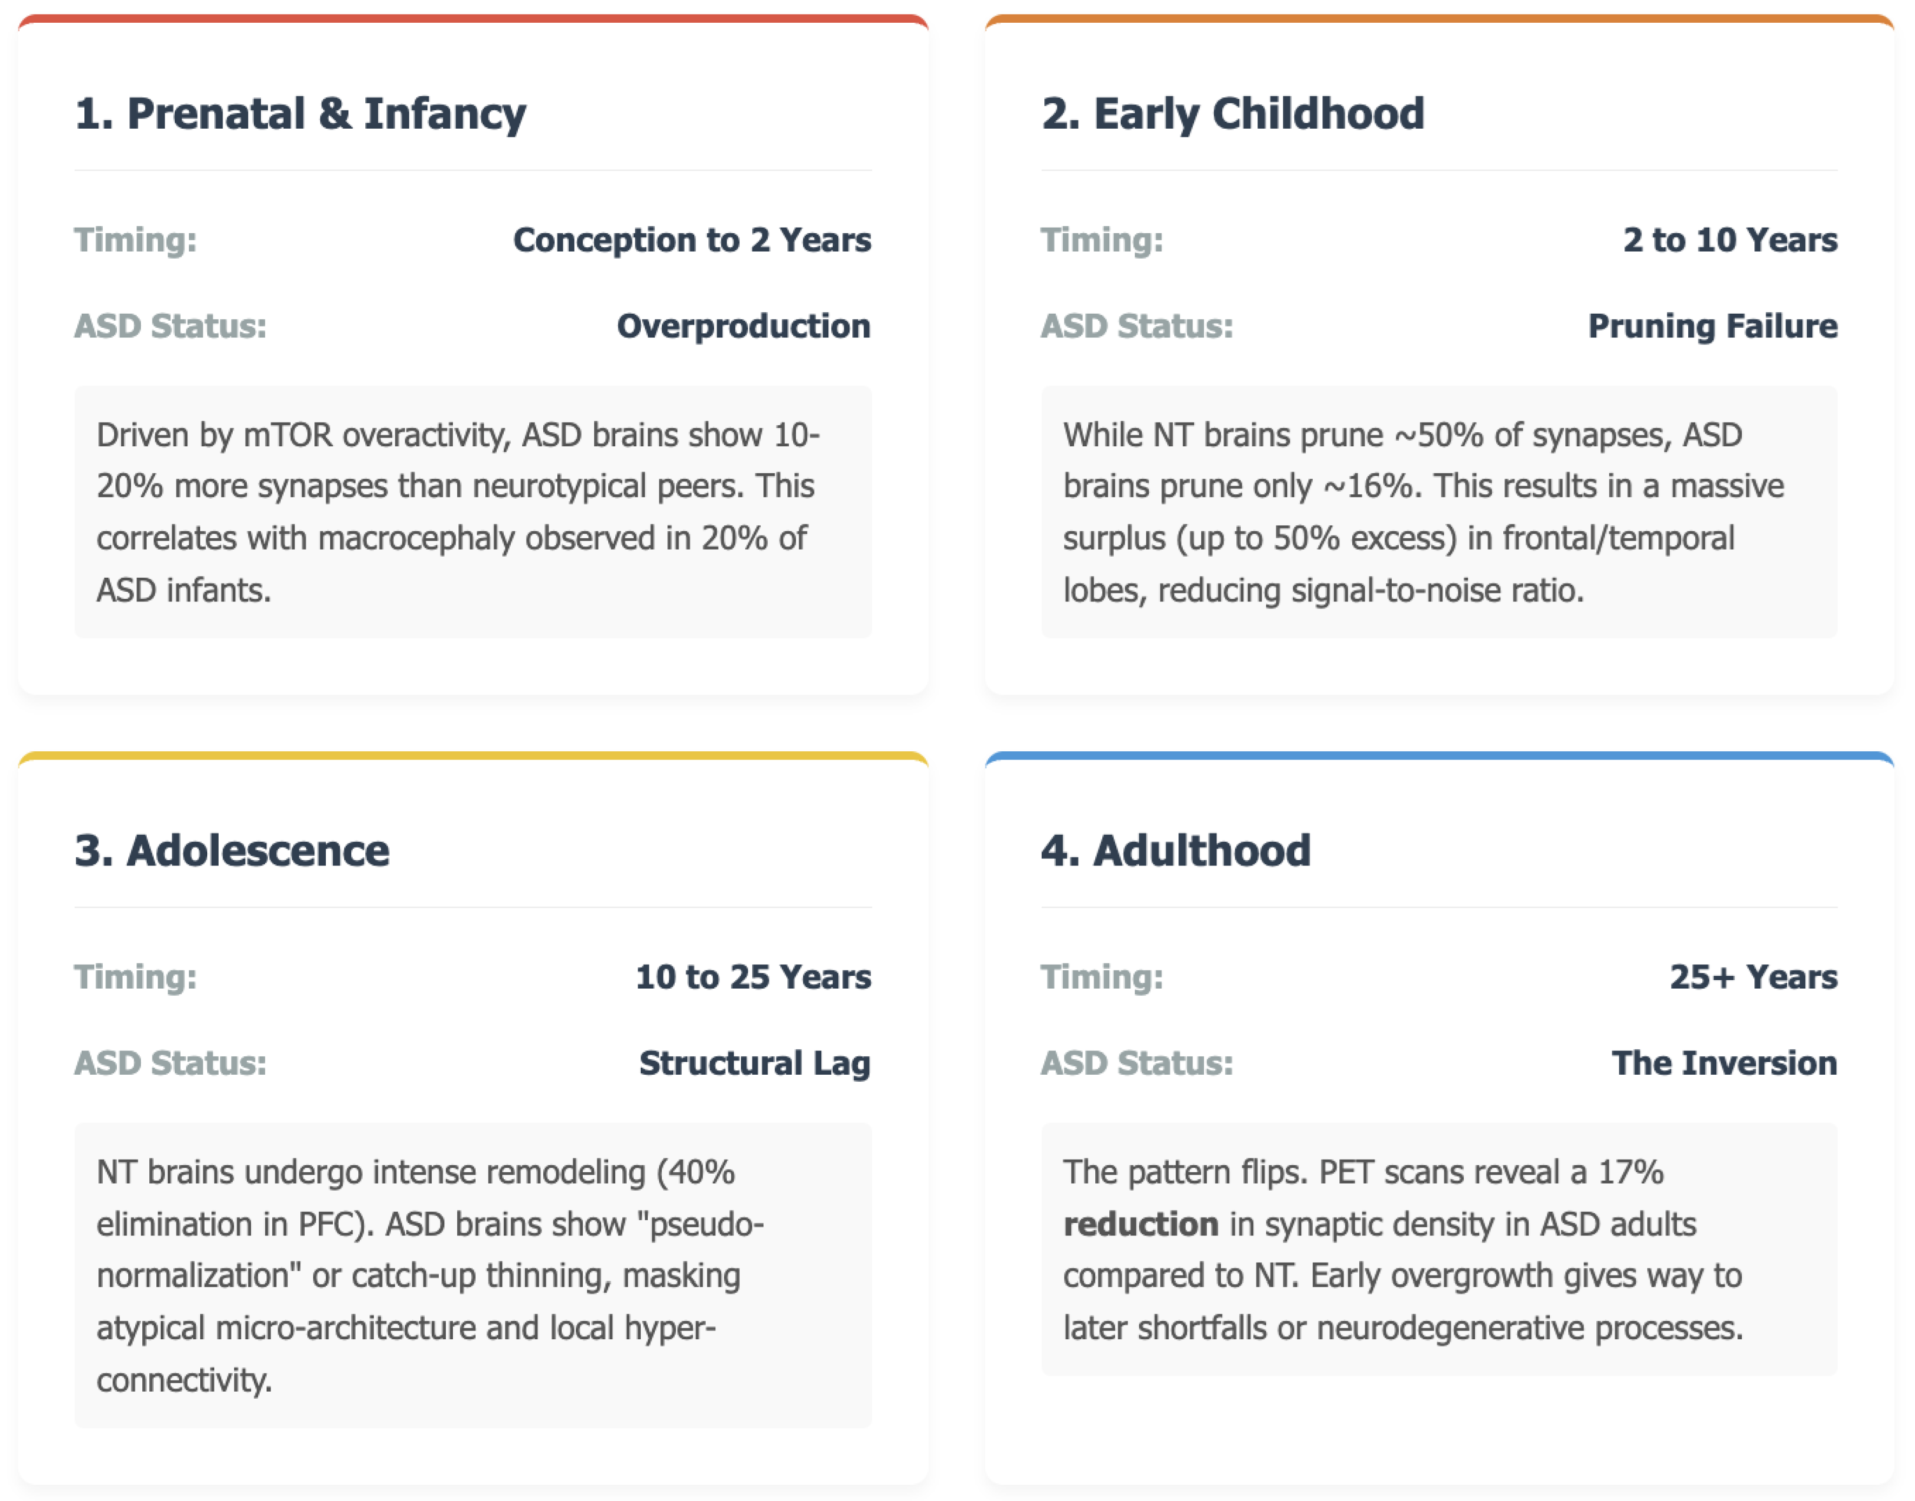Screen dimensions: 1915x1501
Task: Click the blue accent bar above Adulthood card
Action: 1438,756
